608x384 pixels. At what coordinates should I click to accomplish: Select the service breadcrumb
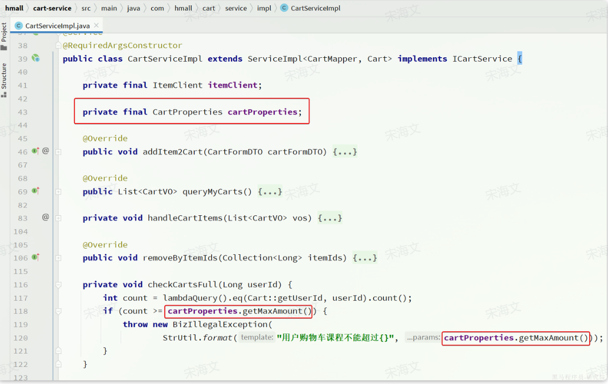pyautogui.click(x=236, y=8)
